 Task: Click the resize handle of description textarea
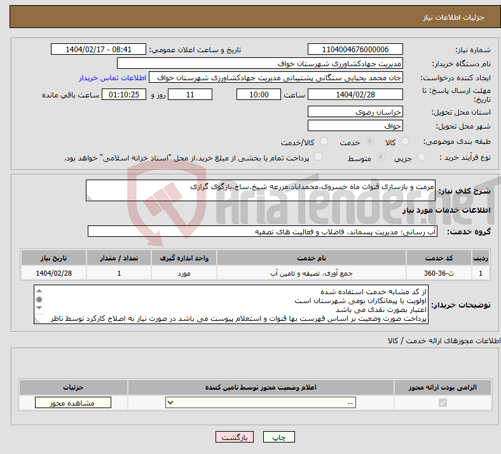89,198
